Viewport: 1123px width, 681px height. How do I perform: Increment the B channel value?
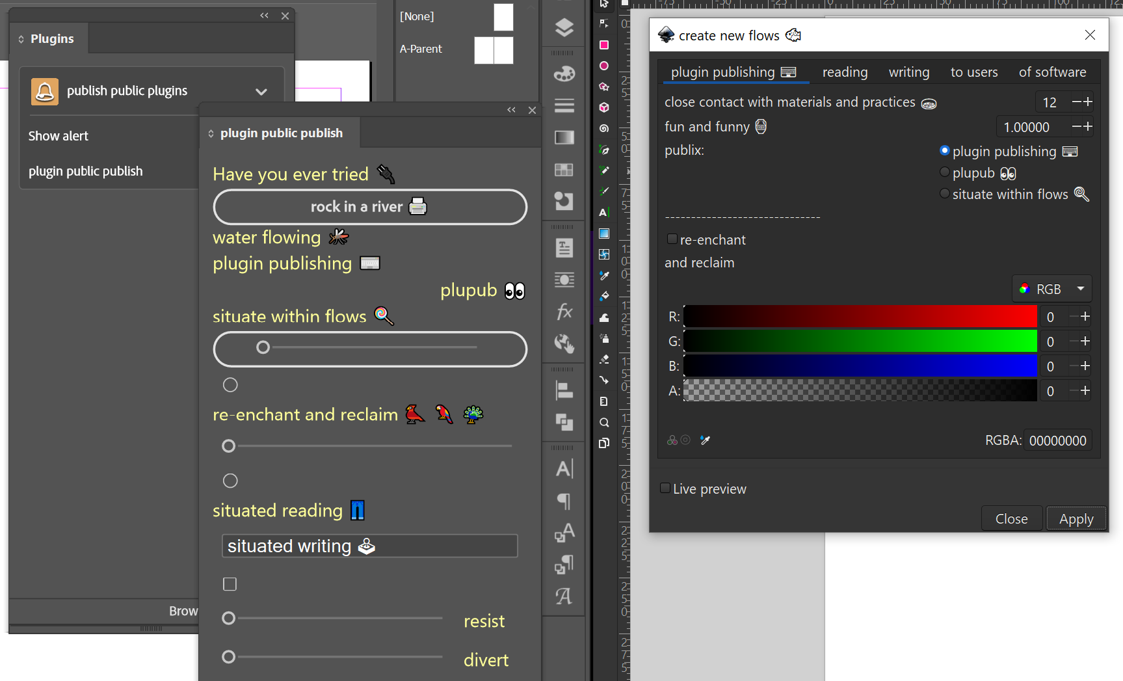(1085, 366)
